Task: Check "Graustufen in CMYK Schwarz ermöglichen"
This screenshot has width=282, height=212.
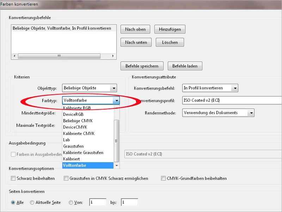Action: pyautogui.click(x=66, y=178)
